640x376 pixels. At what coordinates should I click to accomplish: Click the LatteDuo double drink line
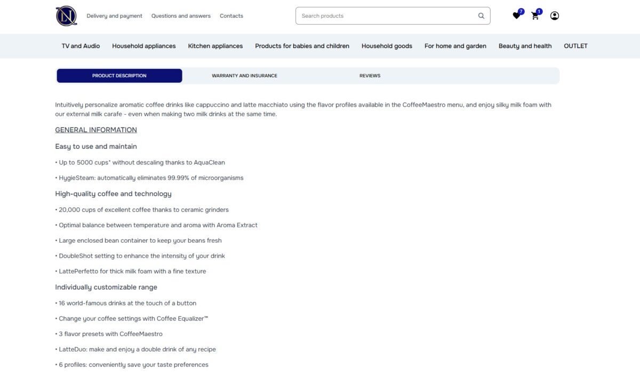tap(135, 349)
